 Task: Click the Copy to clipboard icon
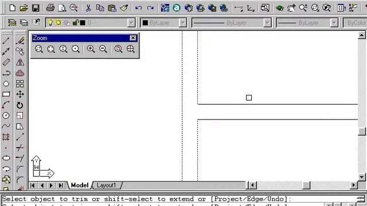point(100,8)
